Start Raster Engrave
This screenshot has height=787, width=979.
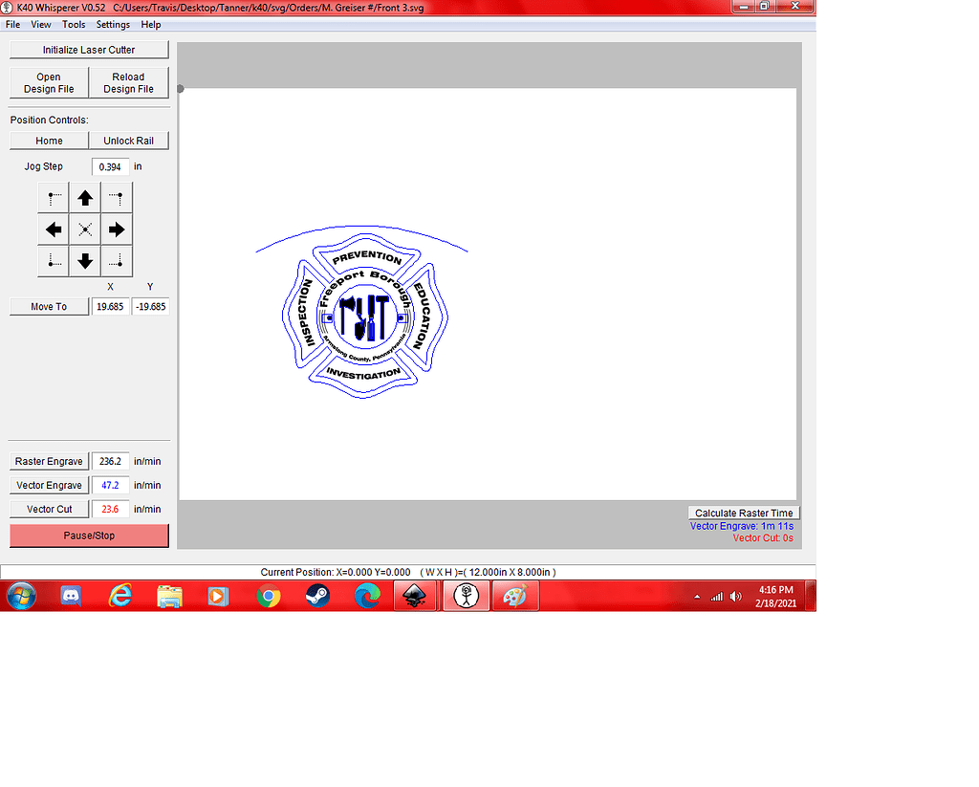[x=49, y=461]
